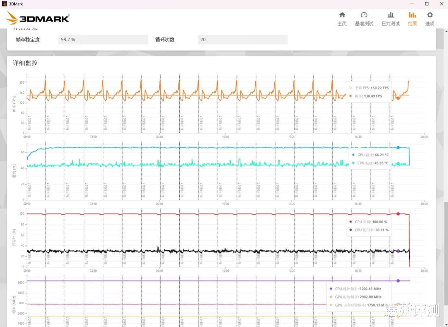Click the GPU 内存时钟频率 legend entry

358,305
